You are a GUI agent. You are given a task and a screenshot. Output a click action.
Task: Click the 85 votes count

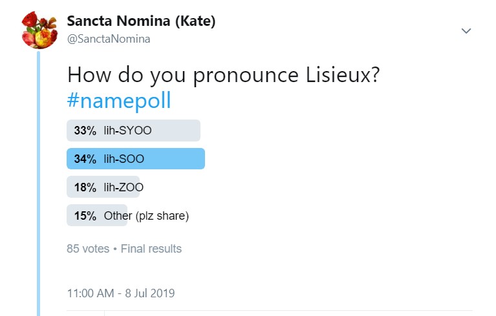(88, 249)
